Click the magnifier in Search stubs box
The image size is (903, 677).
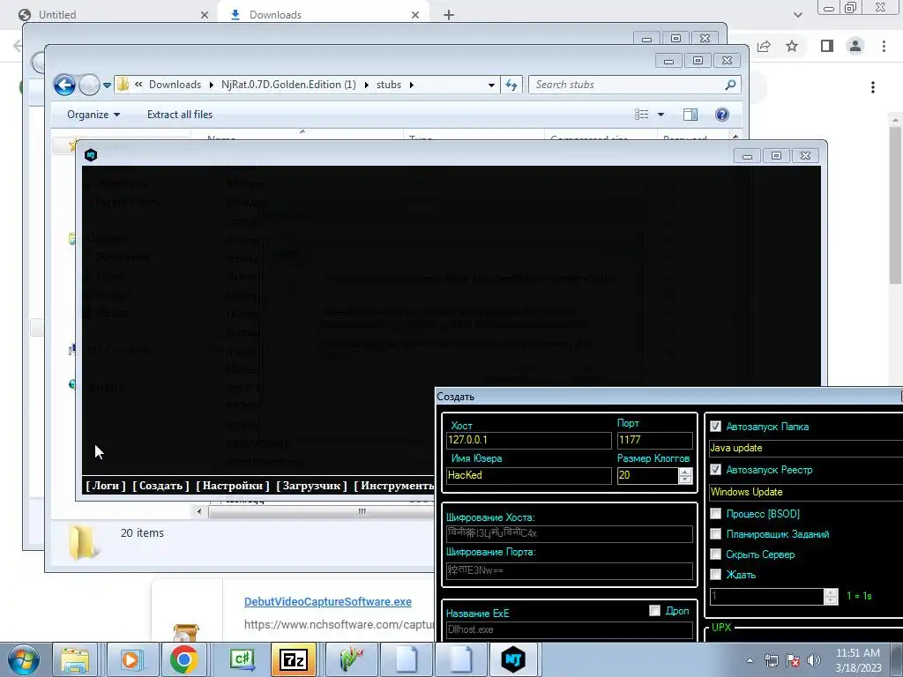tap(730, 85)
